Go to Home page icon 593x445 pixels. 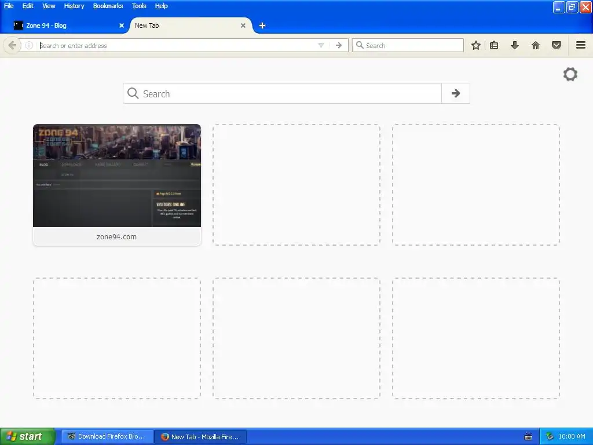click(x=535, y=45)
